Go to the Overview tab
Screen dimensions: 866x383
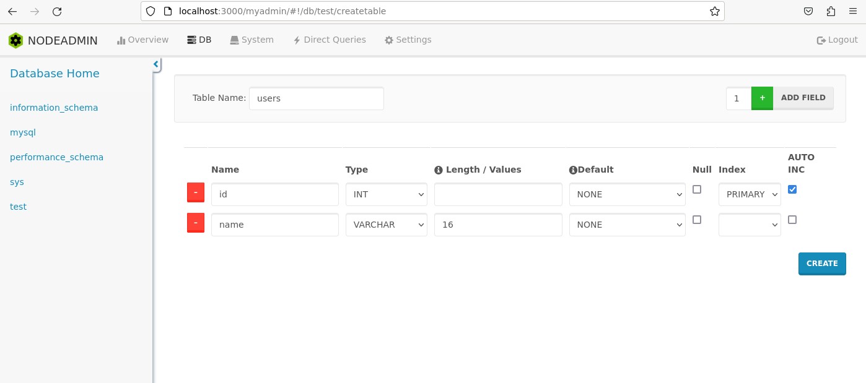pos(142,40)
